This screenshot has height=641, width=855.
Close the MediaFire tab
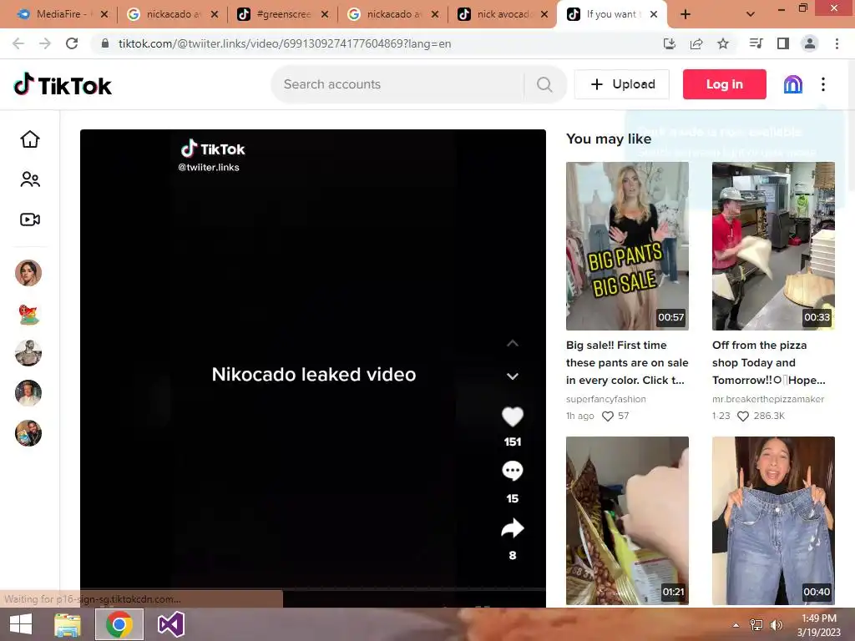104,15
